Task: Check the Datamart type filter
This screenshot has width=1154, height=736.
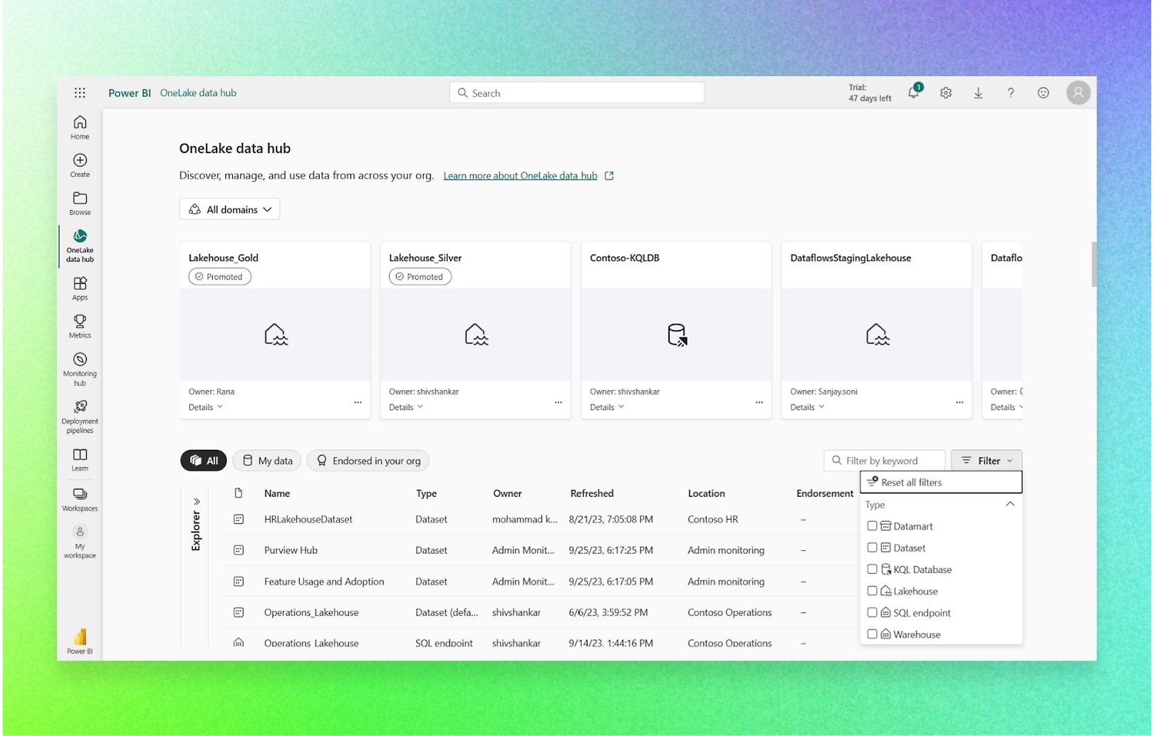Action: tap(872, 526)
